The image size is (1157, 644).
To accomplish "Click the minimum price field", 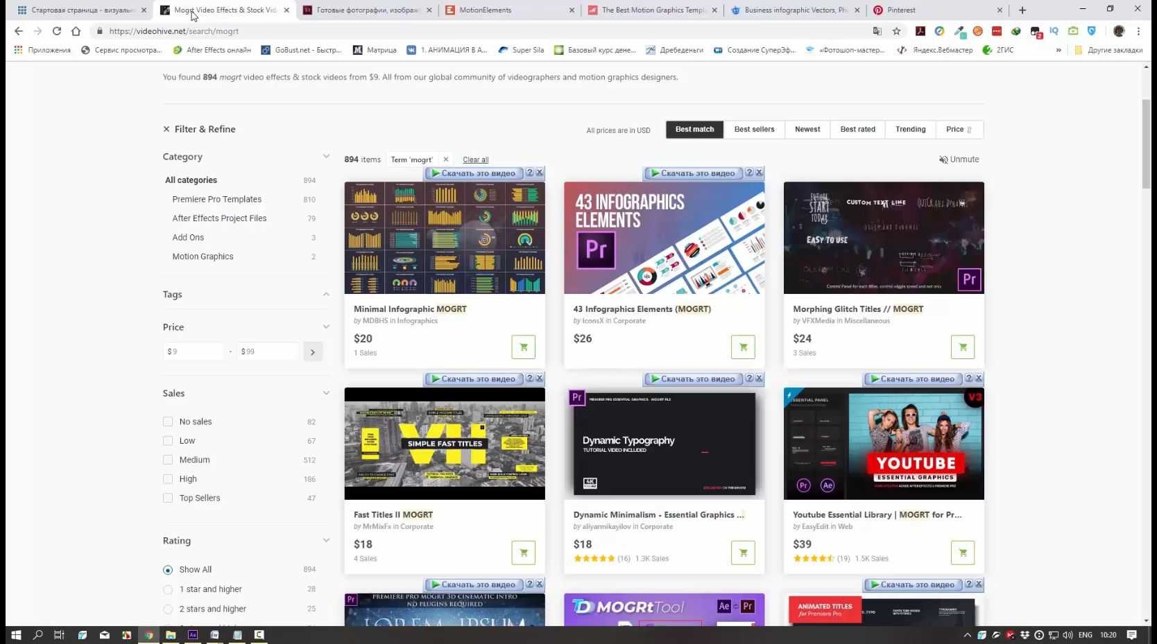I will 194,352.
